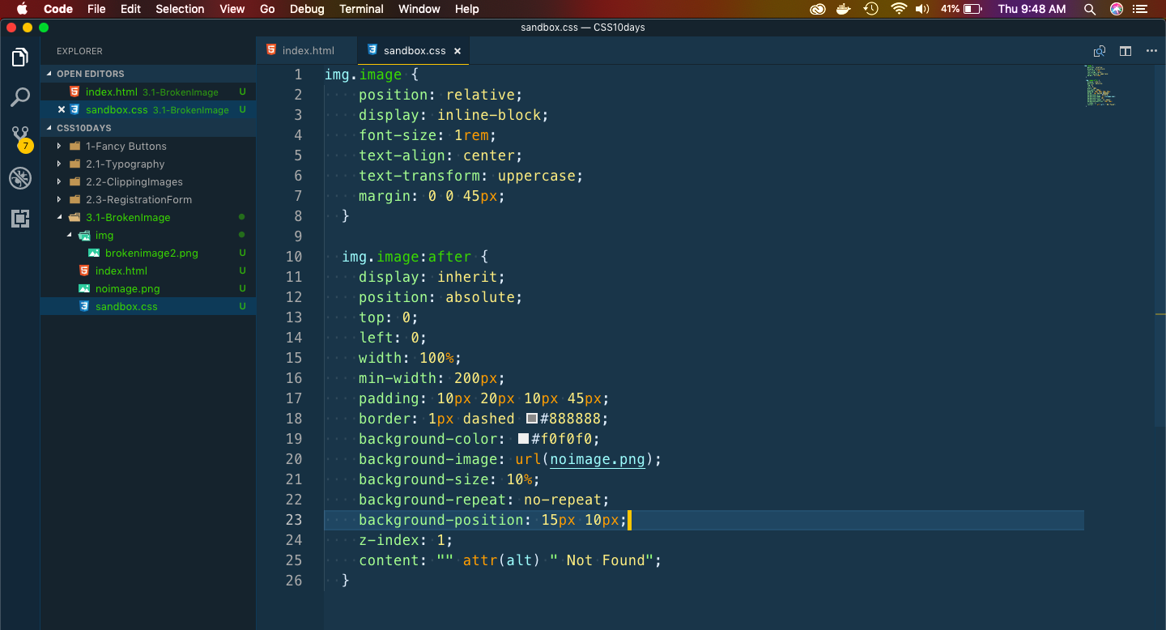Select noimage.png in explorer tree

pyautogui.click(x=148, y=288)
